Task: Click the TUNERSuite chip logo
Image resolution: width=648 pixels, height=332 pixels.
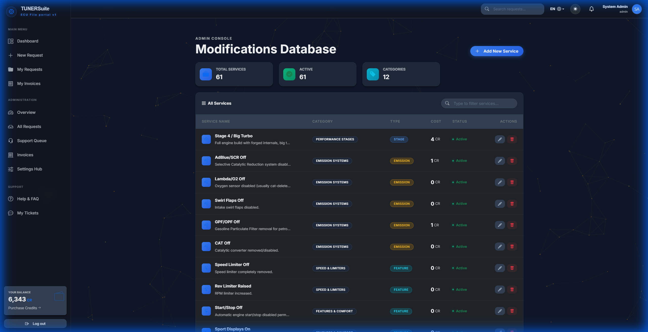Action: pos(11,11)
